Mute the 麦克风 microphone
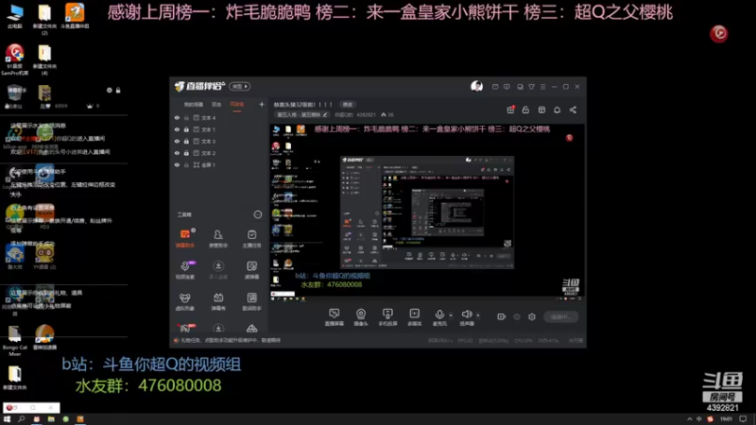 [x=439, y=317]
